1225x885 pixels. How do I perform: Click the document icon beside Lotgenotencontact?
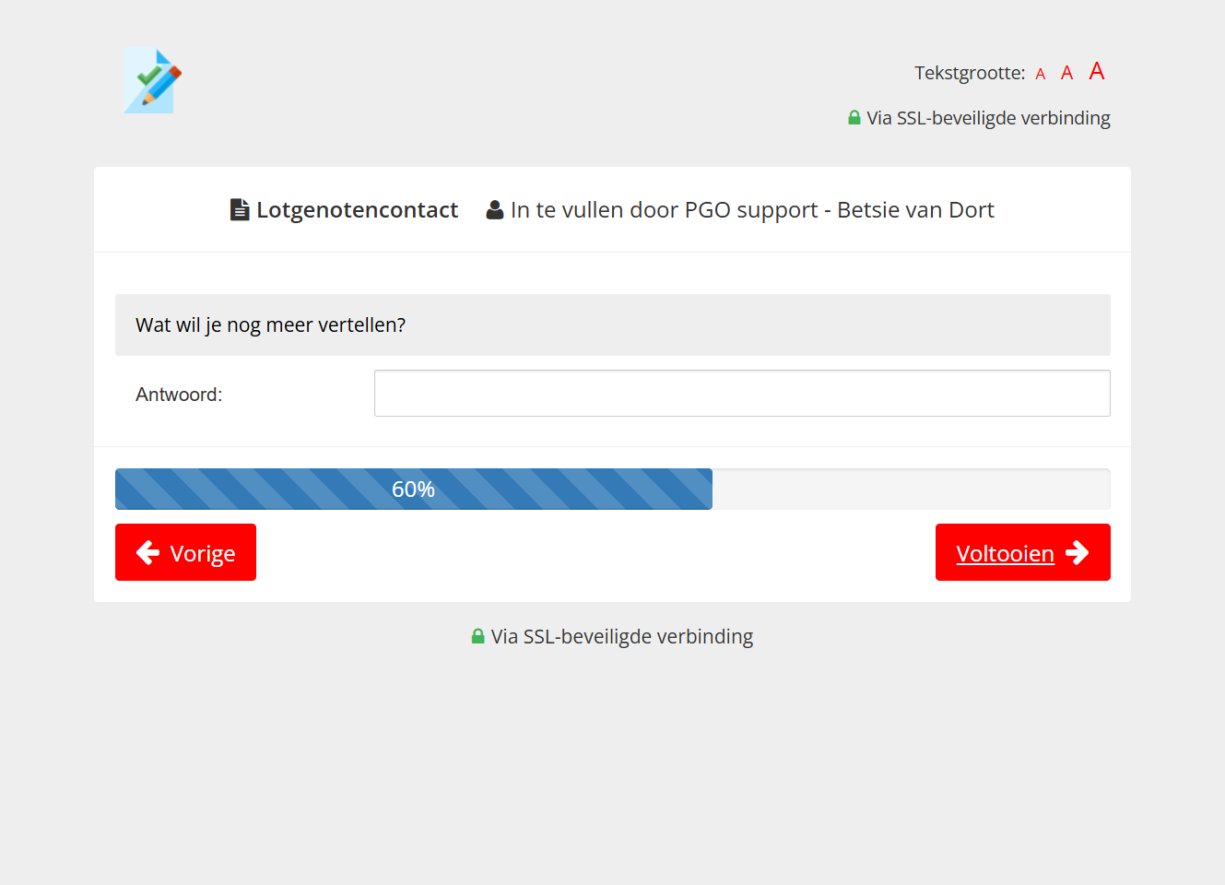240,210
